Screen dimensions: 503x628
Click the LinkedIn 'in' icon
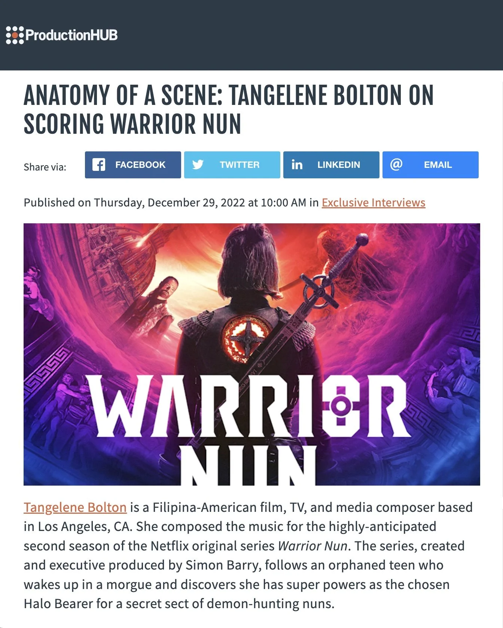[x=297, y=165]
